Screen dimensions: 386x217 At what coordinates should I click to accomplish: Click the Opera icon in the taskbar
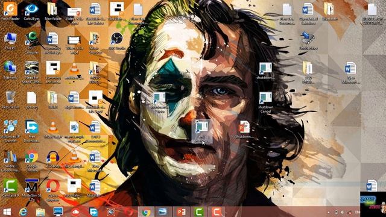128,212
